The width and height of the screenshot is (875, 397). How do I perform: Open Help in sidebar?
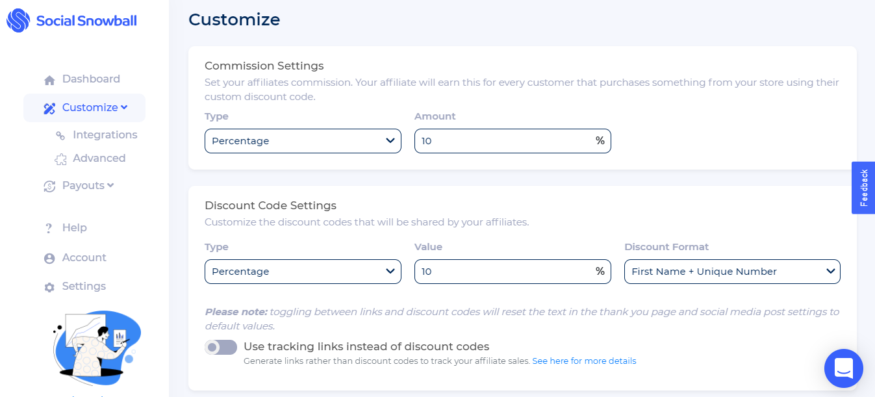point(75,228)
